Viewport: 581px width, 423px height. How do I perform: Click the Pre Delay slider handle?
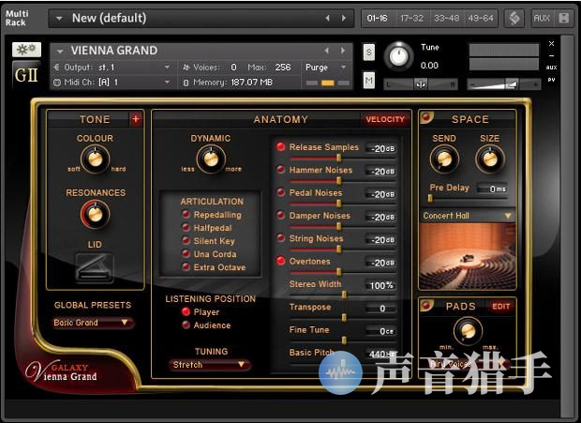point(430,198)
